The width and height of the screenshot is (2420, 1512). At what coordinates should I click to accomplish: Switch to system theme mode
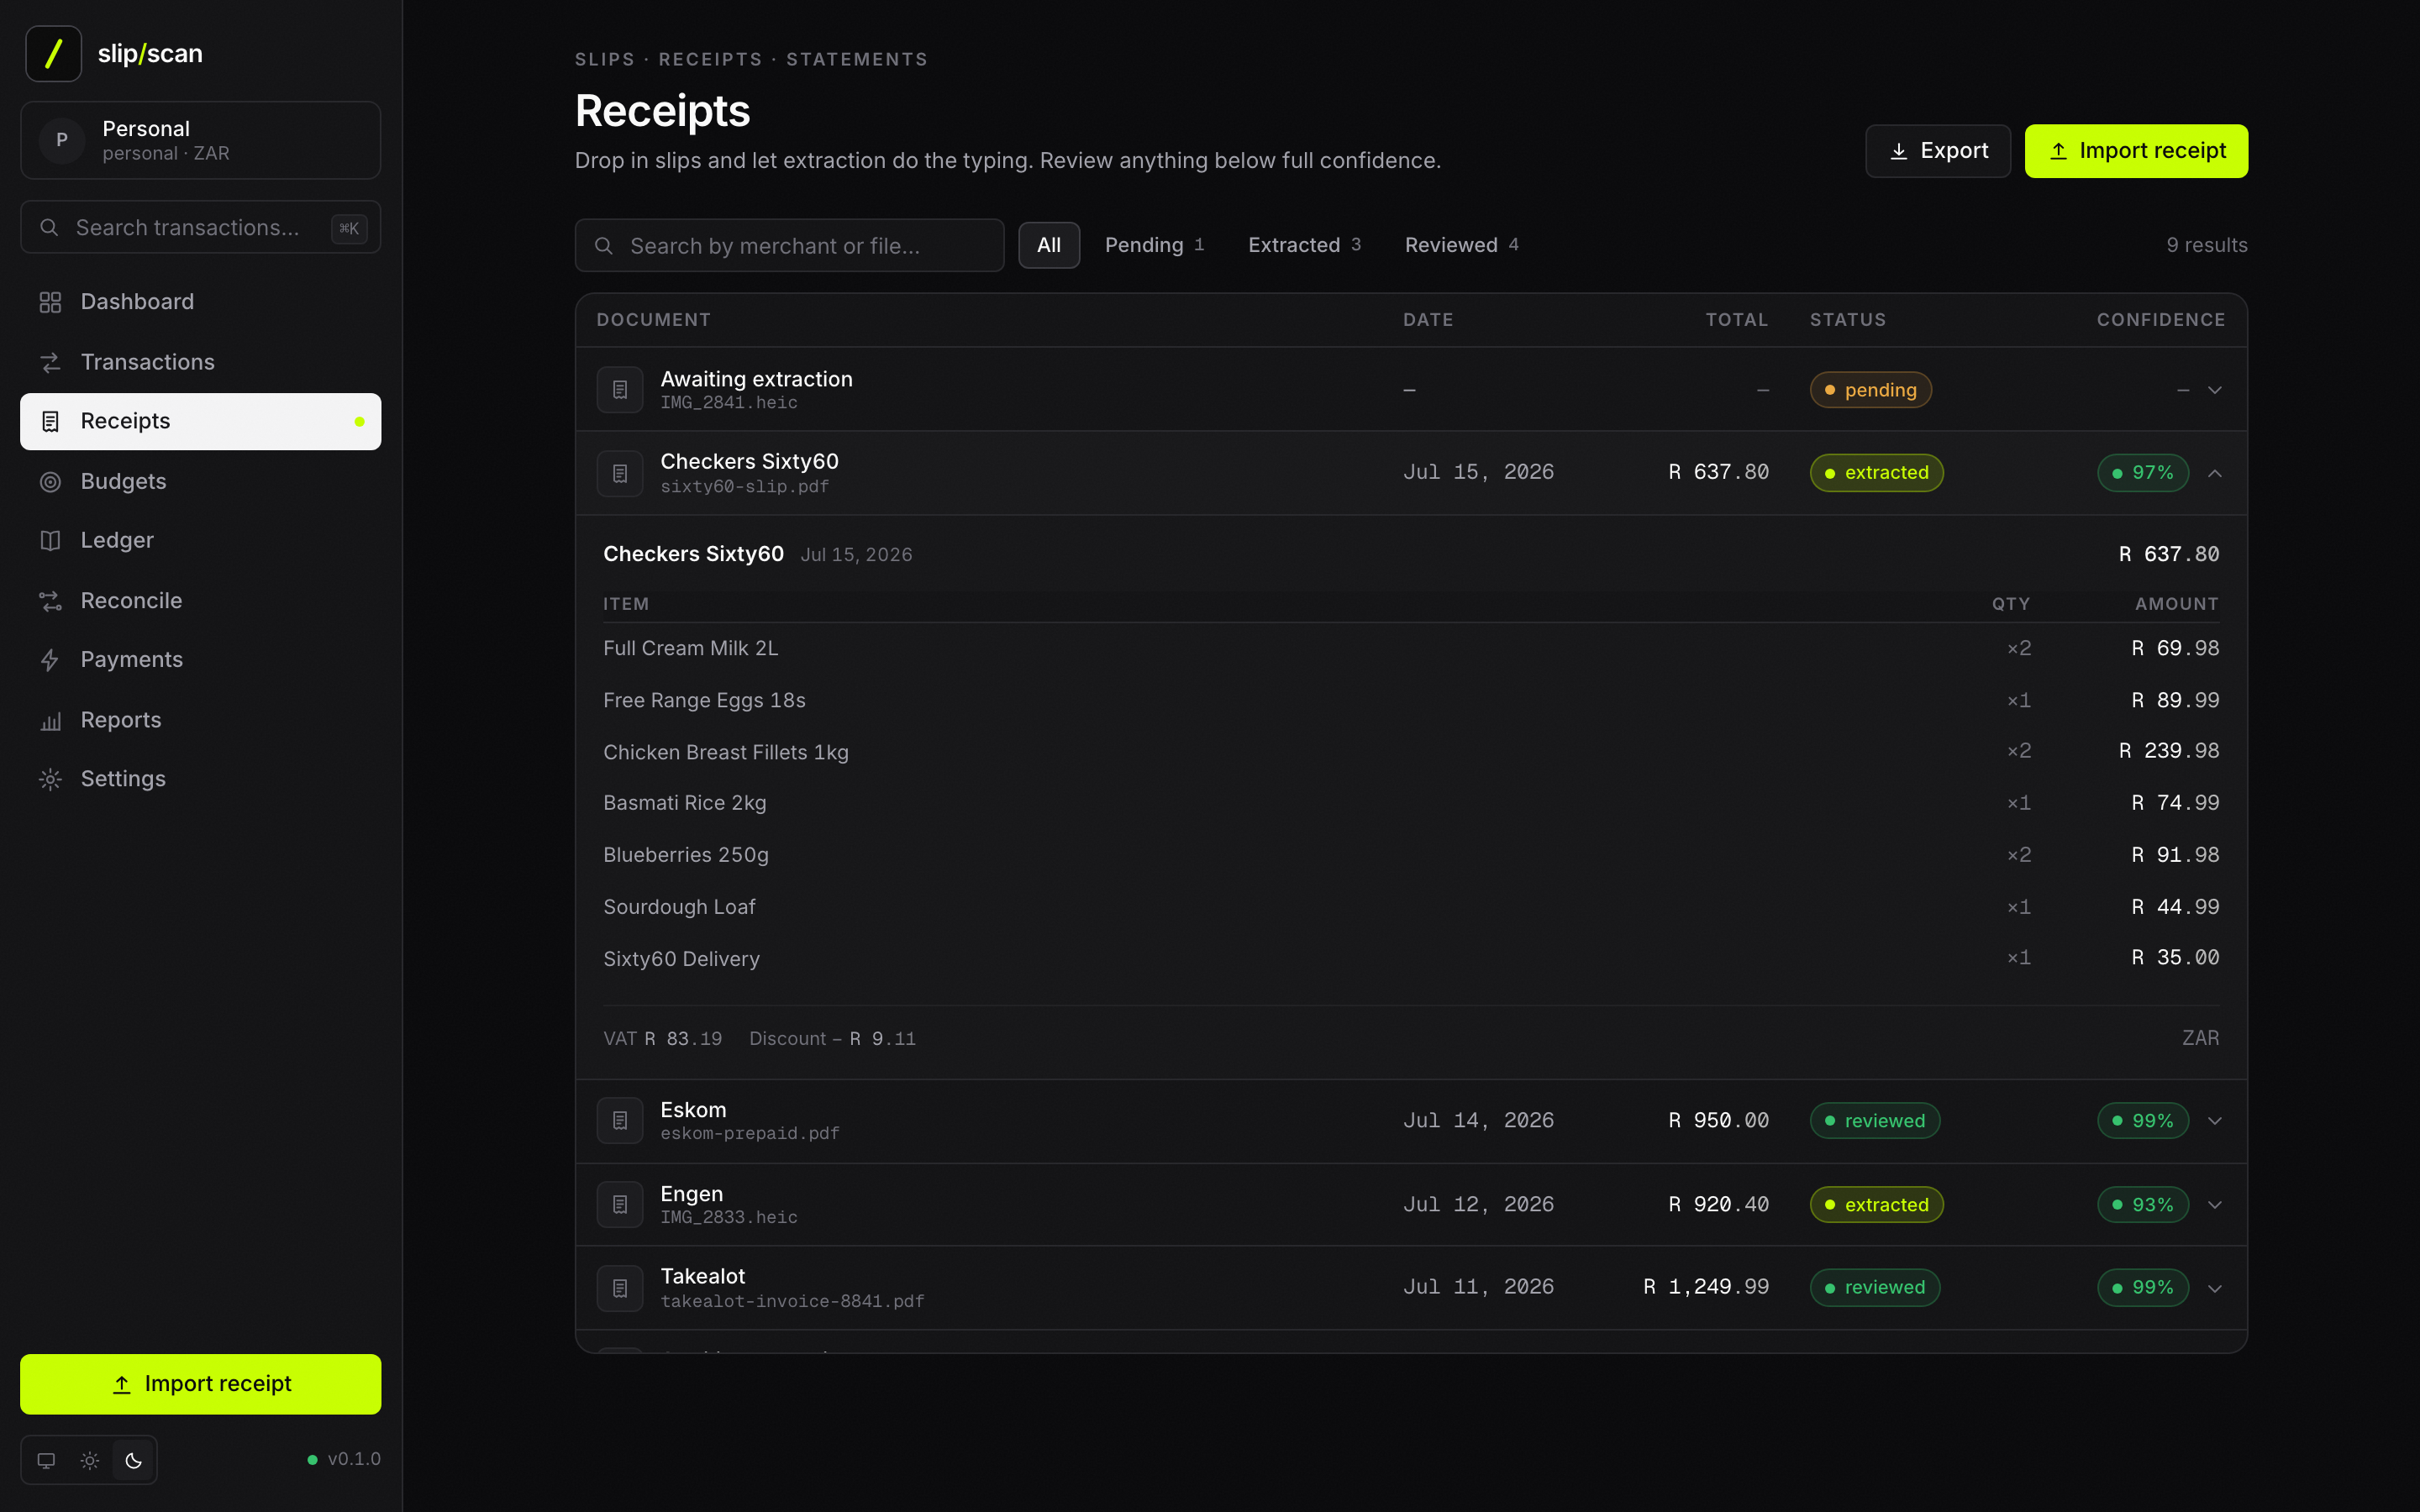tap(46, 1460)
